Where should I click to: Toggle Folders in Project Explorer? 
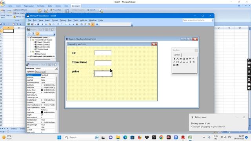coord(38,34)
